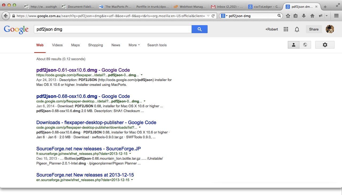Click the magnifier in the browser search box

click(x=279, y=16)
